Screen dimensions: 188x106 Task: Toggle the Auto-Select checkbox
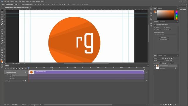[x=7, y=4]
